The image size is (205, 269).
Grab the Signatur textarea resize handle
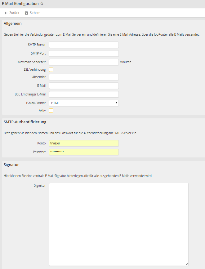tap(187, 264)
